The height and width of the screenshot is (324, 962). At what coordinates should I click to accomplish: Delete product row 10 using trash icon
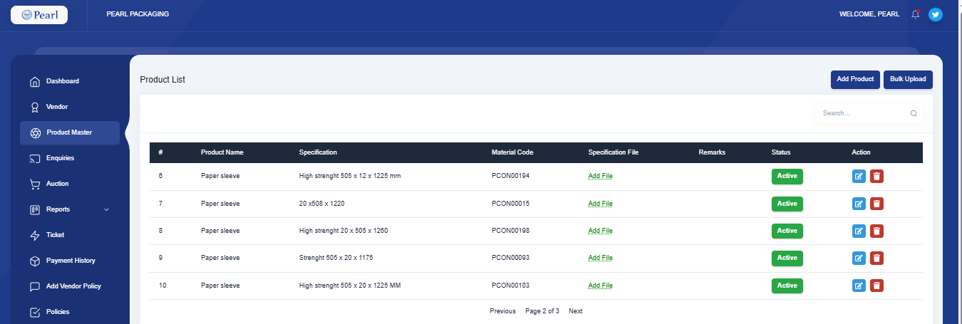point(877,286)
